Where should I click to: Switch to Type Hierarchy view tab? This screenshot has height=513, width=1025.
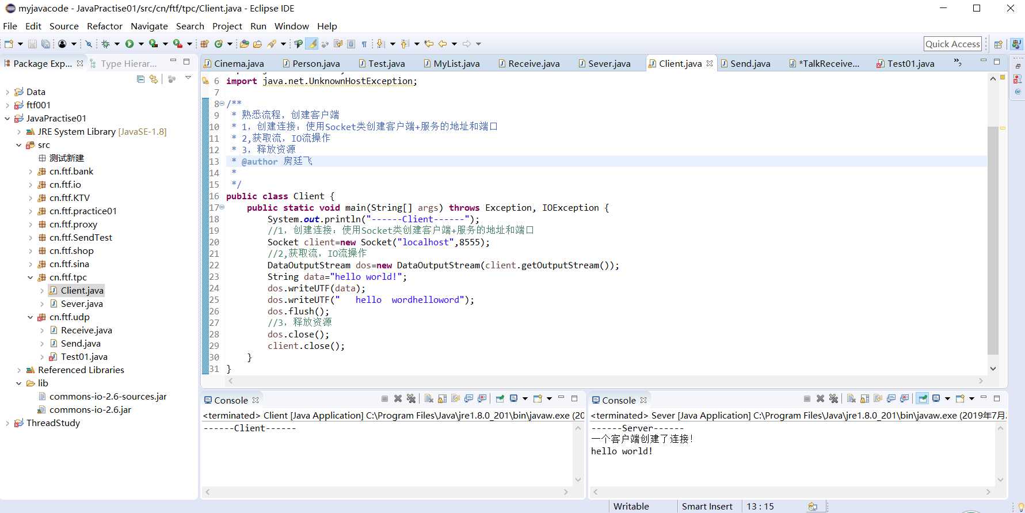click(x=123, y=64)
